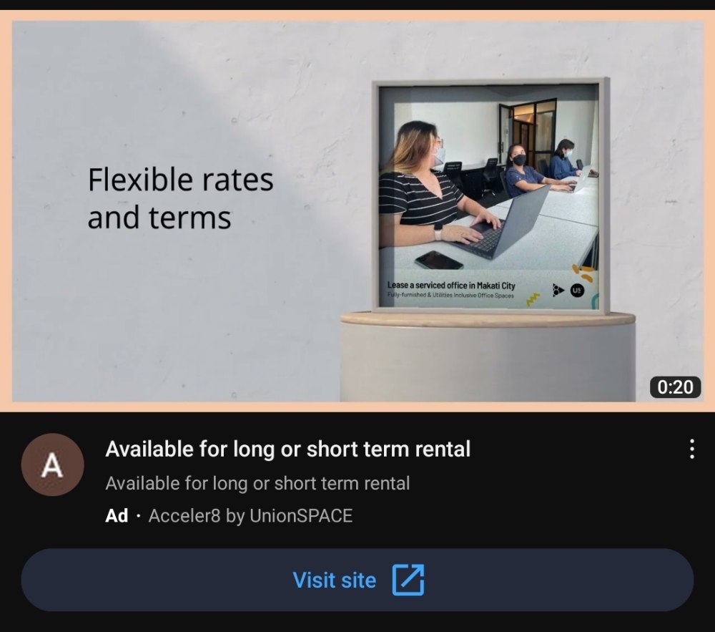
Task: Tap the black U circular logo
Action: pos(577,290)
